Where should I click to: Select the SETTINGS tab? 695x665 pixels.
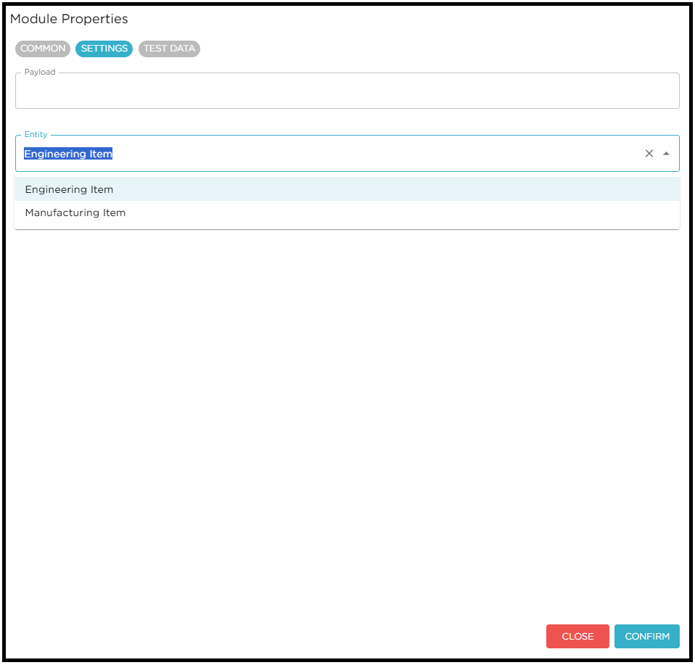coord(104,49)
